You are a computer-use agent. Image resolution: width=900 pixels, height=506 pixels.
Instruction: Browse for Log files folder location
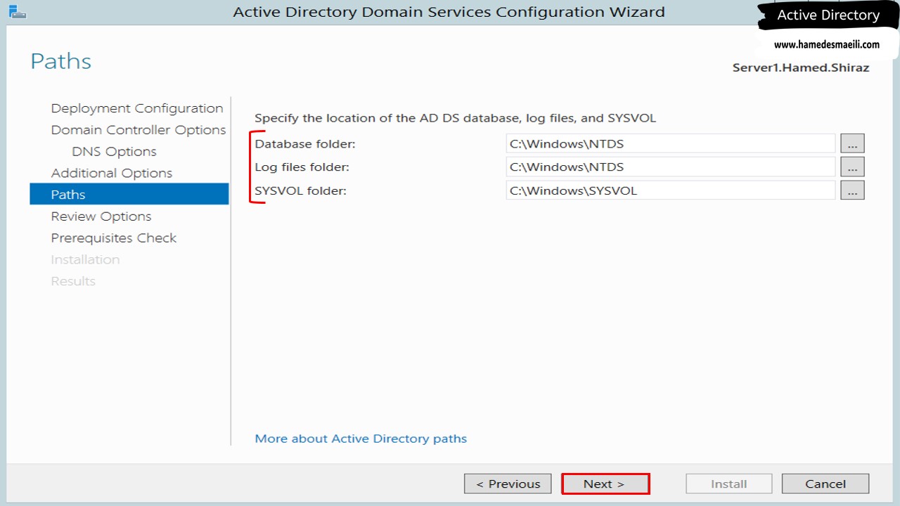(852, 167)
